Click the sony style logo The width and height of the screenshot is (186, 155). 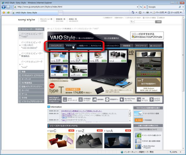click(26, 20)
